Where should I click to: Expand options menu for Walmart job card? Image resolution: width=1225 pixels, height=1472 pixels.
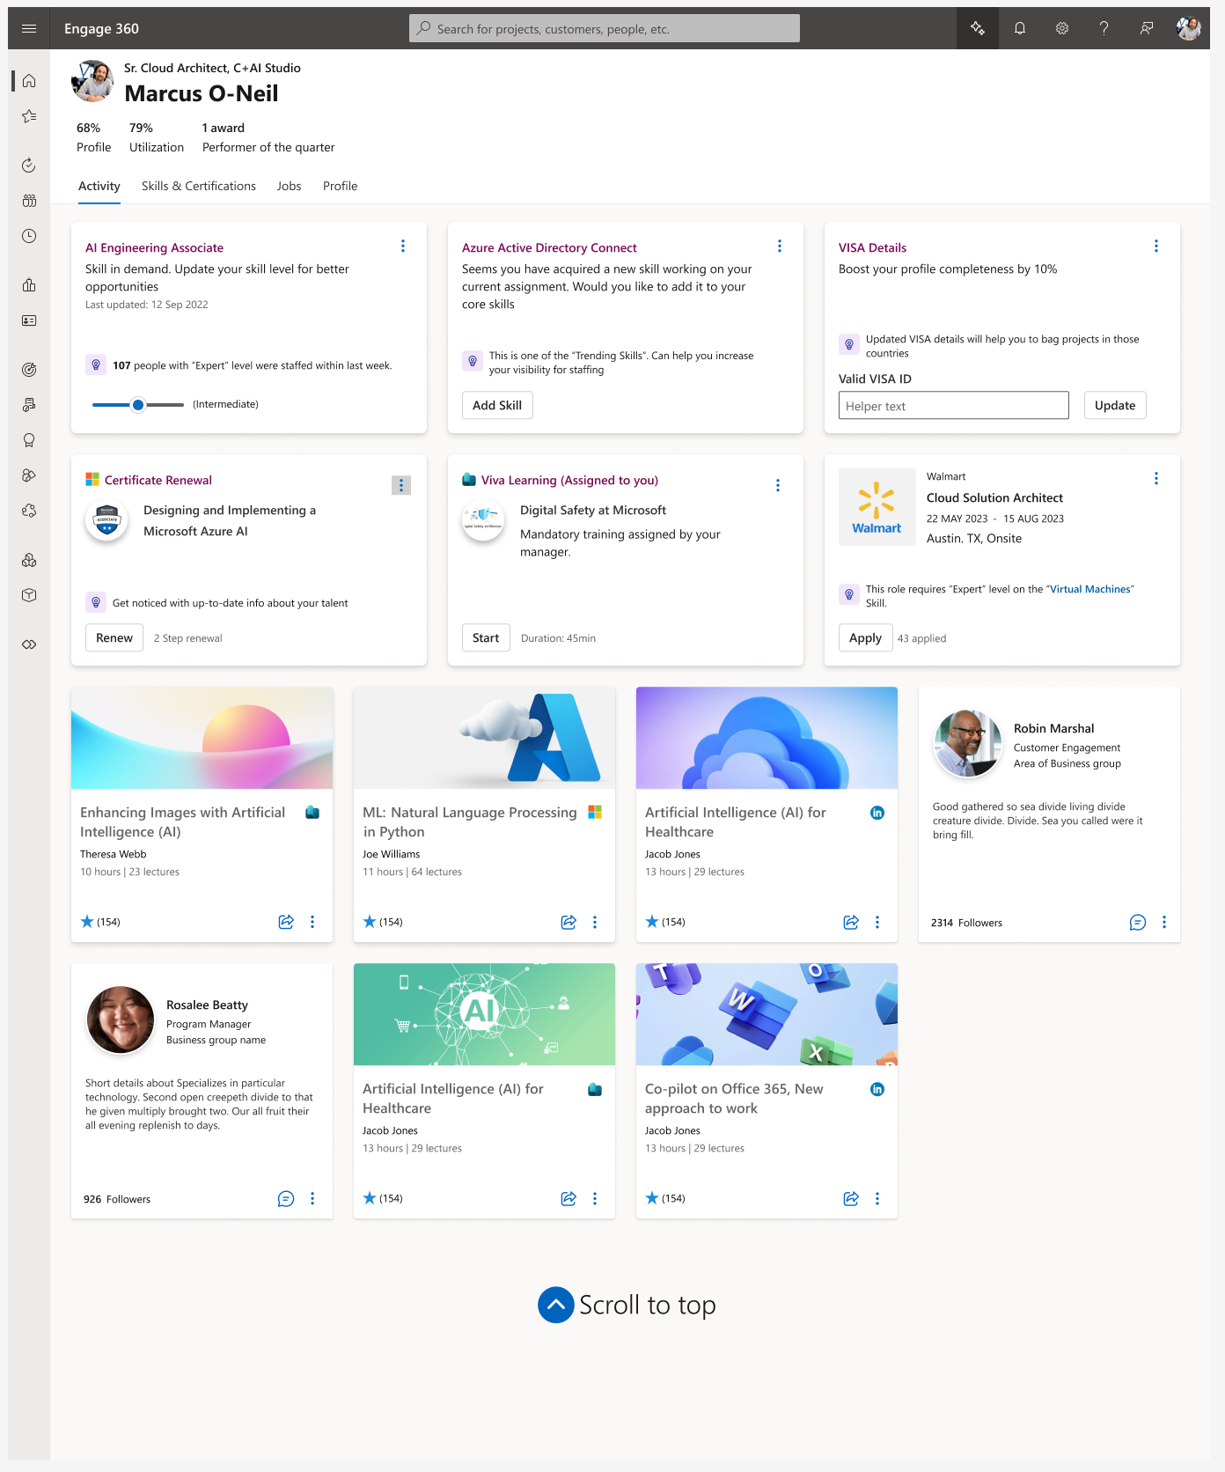pos(1156,478)
